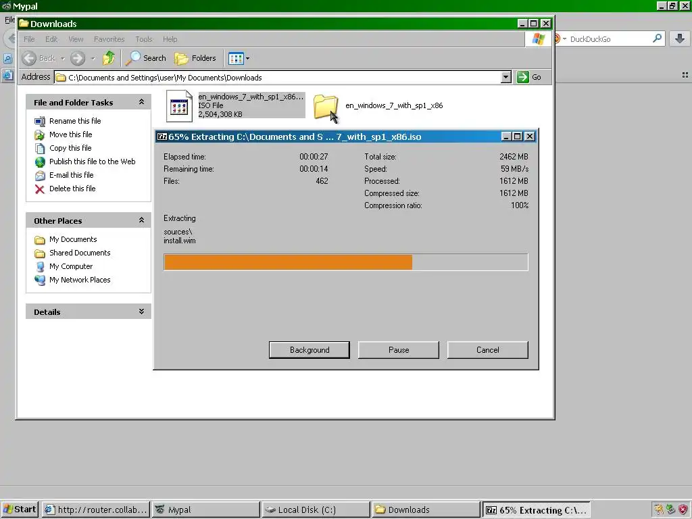Switch to Downloads taskbar button
Screen dimensions: 692x519
tap(426, 510)
